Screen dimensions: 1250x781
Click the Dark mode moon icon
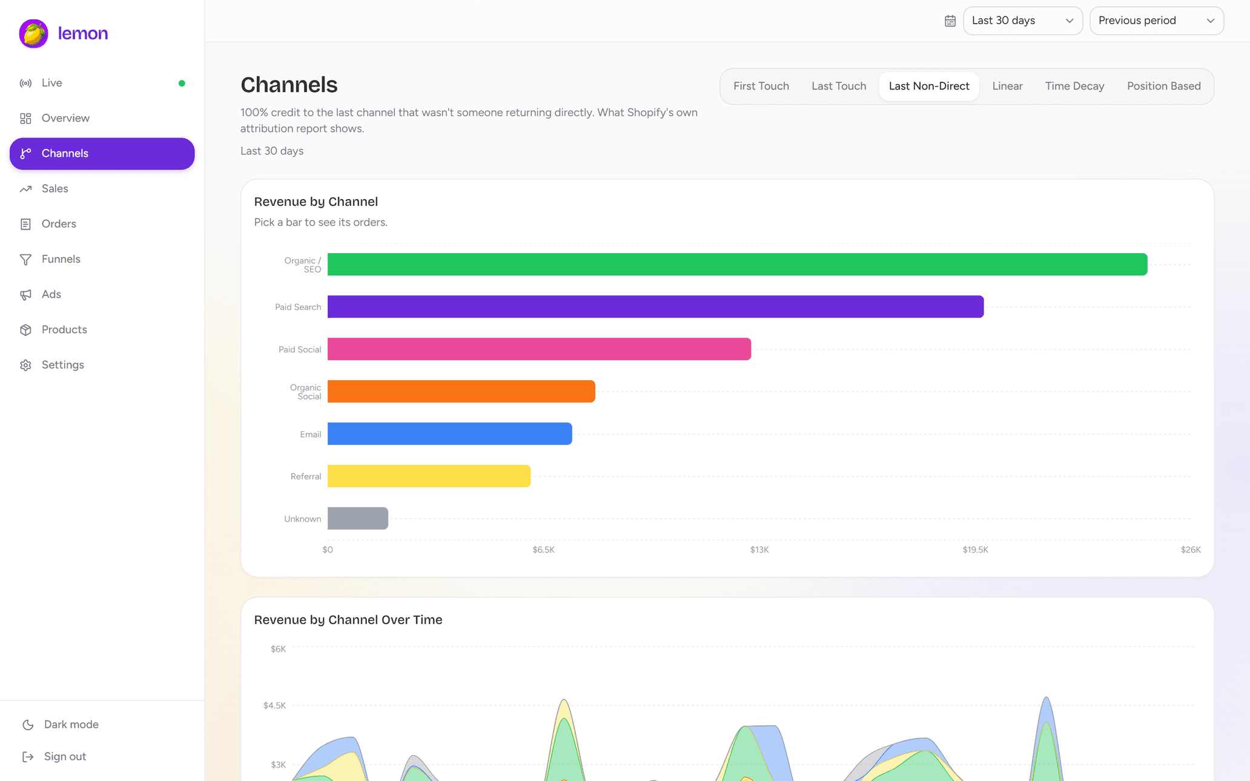pyautogui.click(x=28, y=725)
